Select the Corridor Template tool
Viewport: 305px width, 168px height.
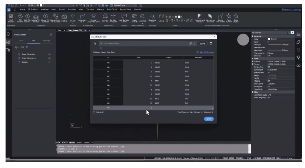click(113, 18)
